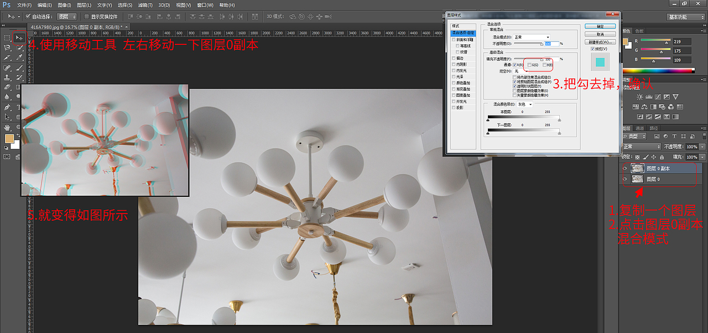Click the type layer filter icon
The height and width of the screenshot is (333, 708).
674,137
